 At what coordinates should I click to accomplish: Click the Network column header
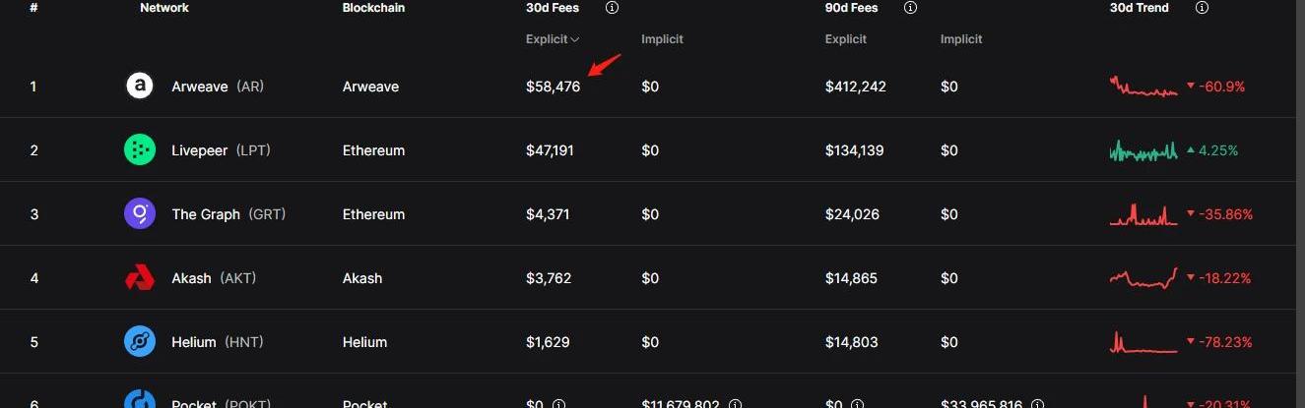click(x=164, y=8)
